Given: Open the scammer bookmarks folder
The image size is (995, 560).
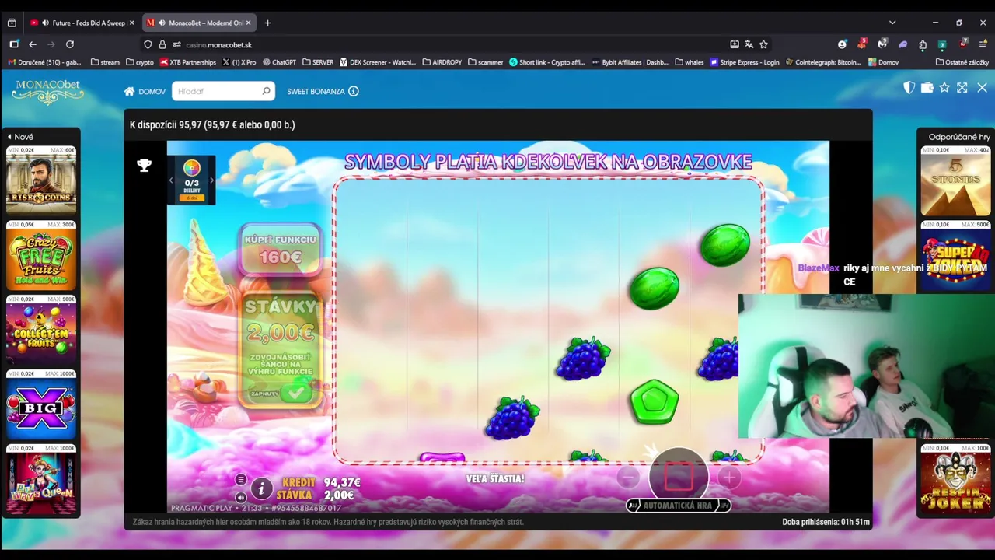Looking at the screenshot, I should tap(486, 62).
